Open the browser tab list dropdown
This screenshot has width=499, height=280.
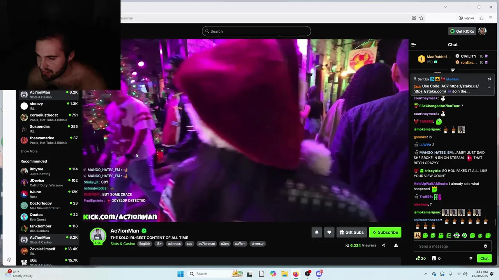tap(445, 7)
